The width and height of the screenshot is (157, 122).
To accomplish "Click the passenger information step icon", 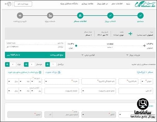I will tap(80, 16).
